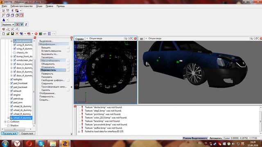This screenshot has width=262, height=147.
Task: Click the Windows Start button
Action: coord(5,143)
